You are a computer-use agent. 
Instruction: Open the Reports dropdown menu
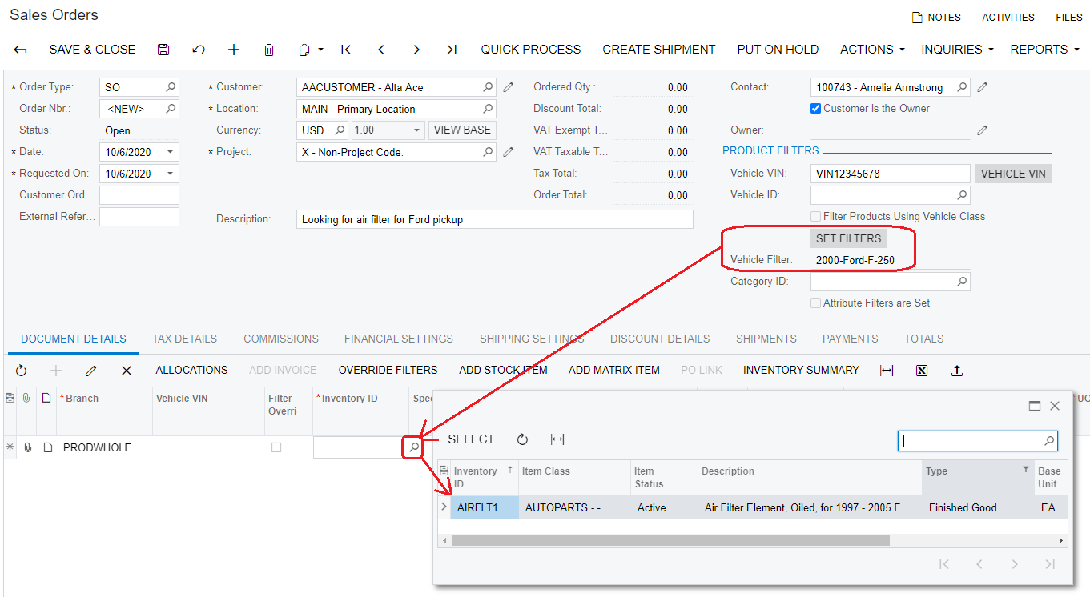[1044, 50]
